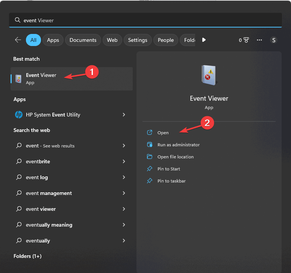
Task: Switch to the Apps filter tab
Action: coord(53,40)
